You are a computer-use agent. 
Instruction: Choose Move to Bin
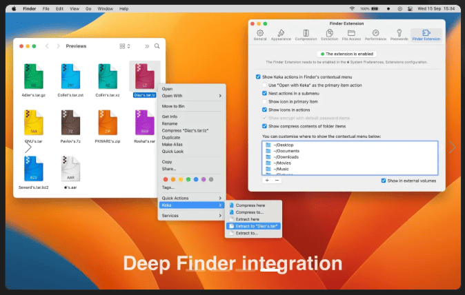tap(192, 106)
